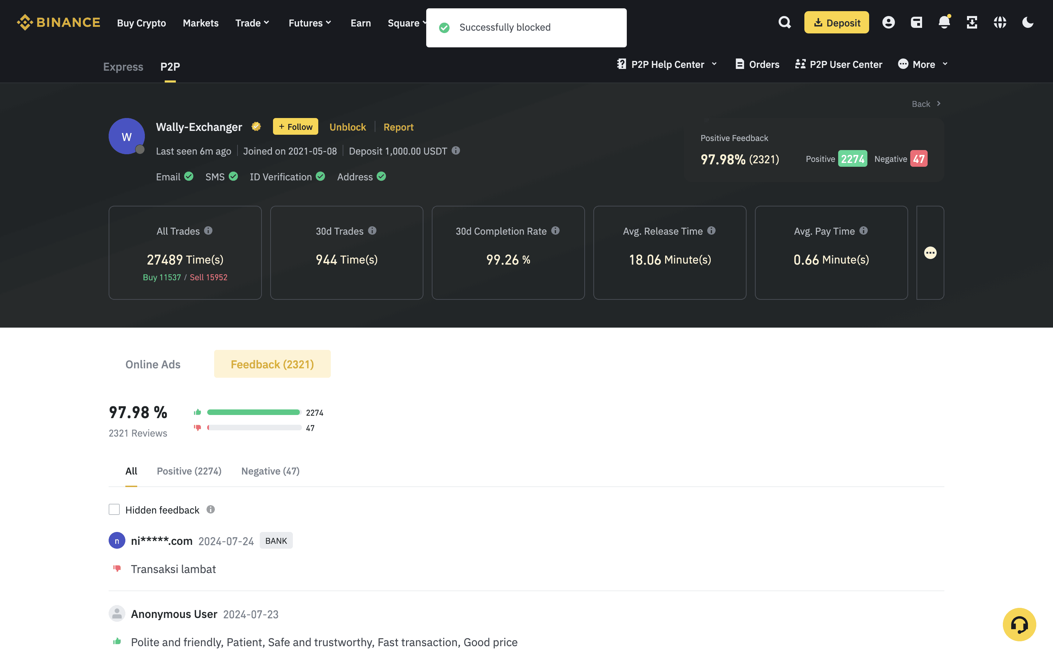Click the green positive feedback bar
The image size is (1053, 658).
253,412
